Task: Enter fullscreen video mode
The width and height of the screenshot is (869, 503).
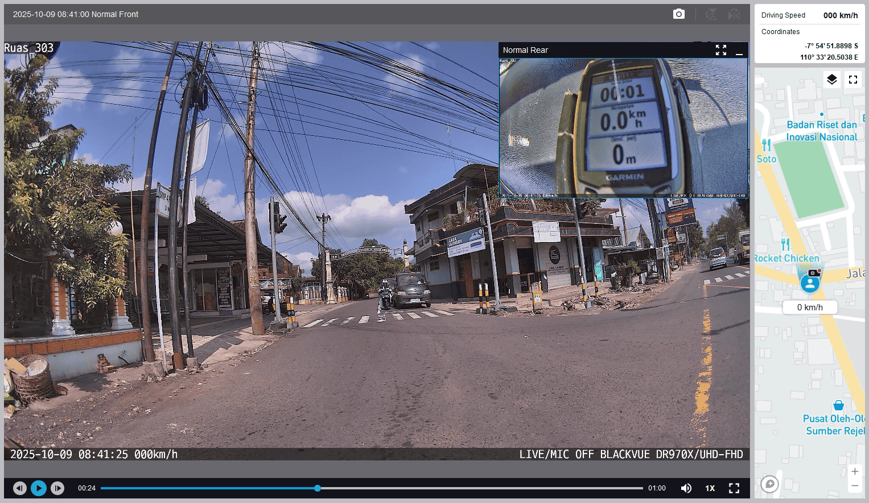Action: click(734, 488)
